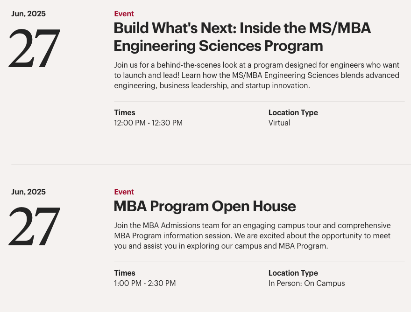Click the first Times heading
Image resolution: width=411 pixels, height=312 pixels.
[x=125, y=112]
